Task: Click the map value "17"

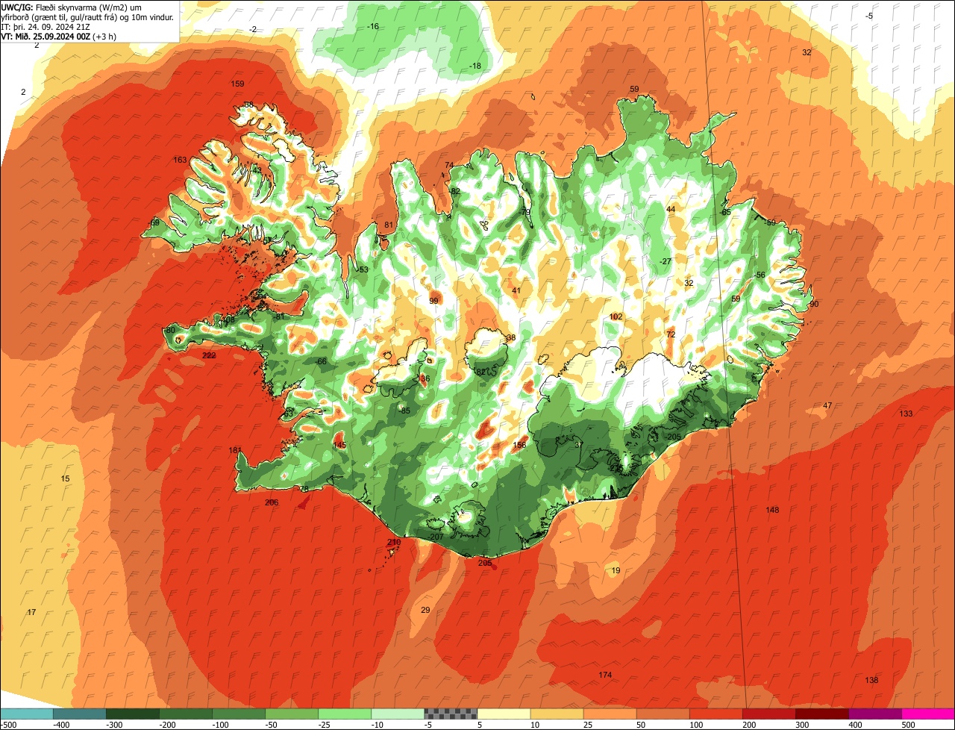Action: coord(31,612)
